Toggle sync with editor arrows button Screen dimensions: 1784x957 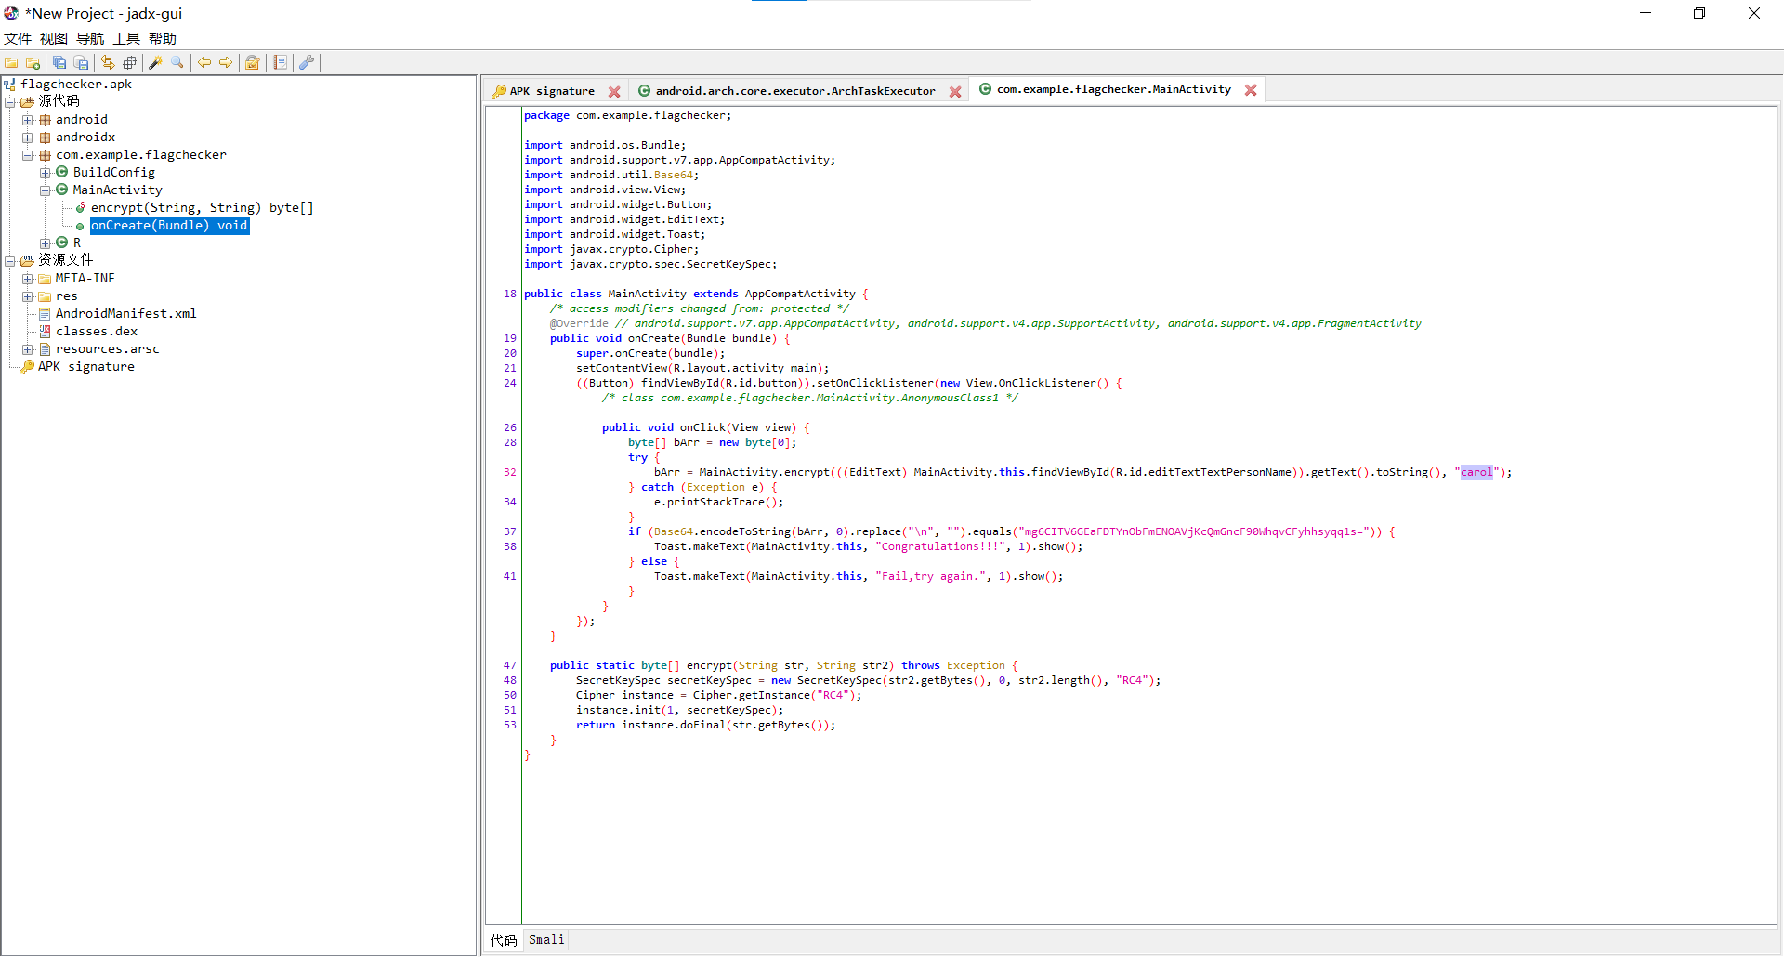pos(108,63)
